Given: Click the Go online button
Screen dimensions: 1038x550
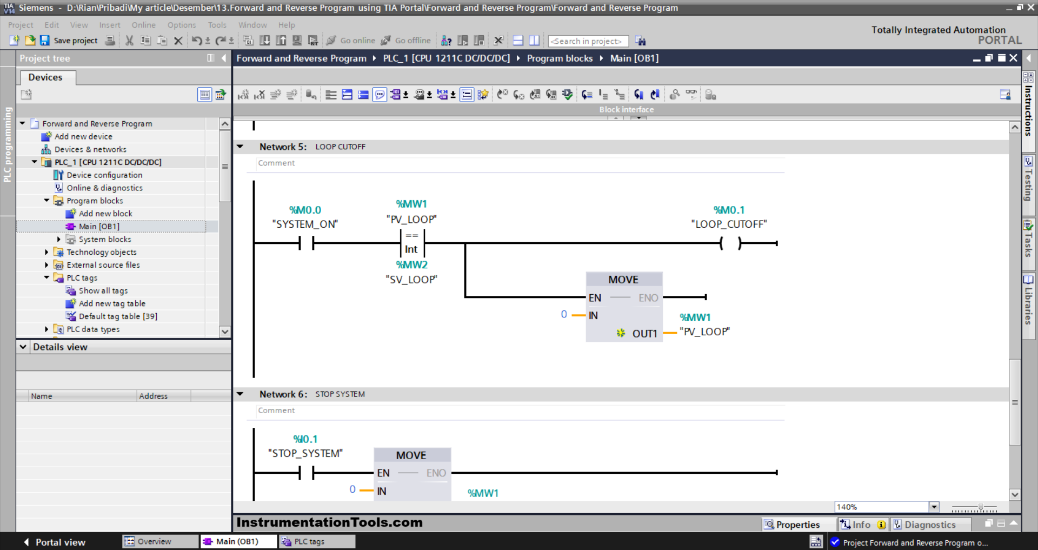Looking at the screenshot, I should point(351,41).
